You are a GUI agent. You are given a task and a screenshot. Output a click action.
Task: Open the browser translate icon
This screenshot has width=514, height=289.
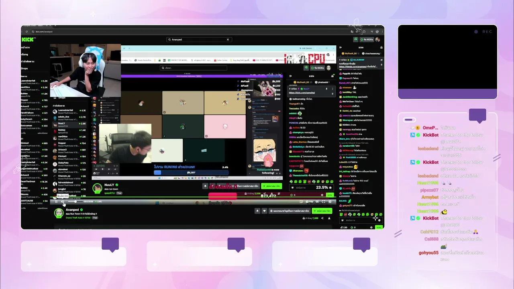point(352,32)
